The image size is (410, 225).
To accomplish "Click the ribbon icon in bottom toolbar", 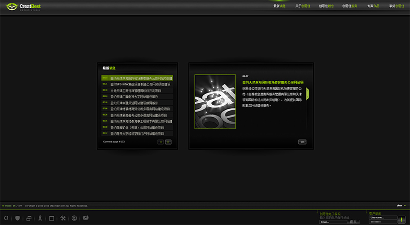I will point(40,218).
